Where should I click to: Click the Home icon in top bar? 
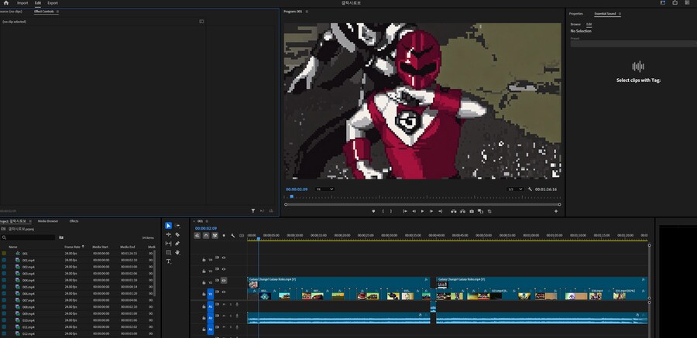point(5,3)
